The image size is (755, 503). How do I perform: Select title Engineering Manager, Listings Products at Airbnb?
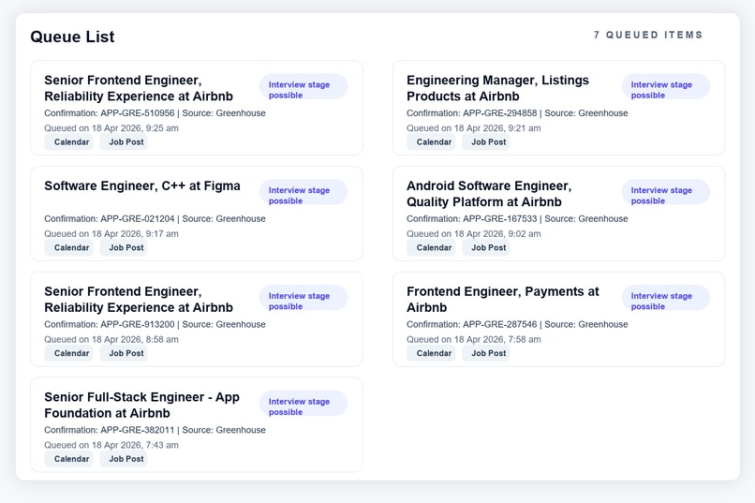497,88
